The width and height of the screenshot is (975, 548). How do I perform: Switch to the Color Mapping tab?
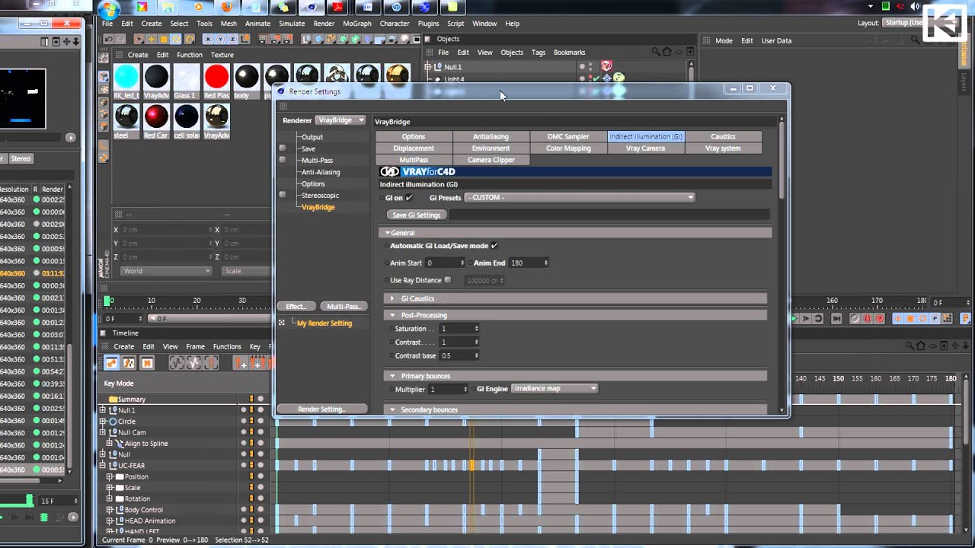pos(568,148)
